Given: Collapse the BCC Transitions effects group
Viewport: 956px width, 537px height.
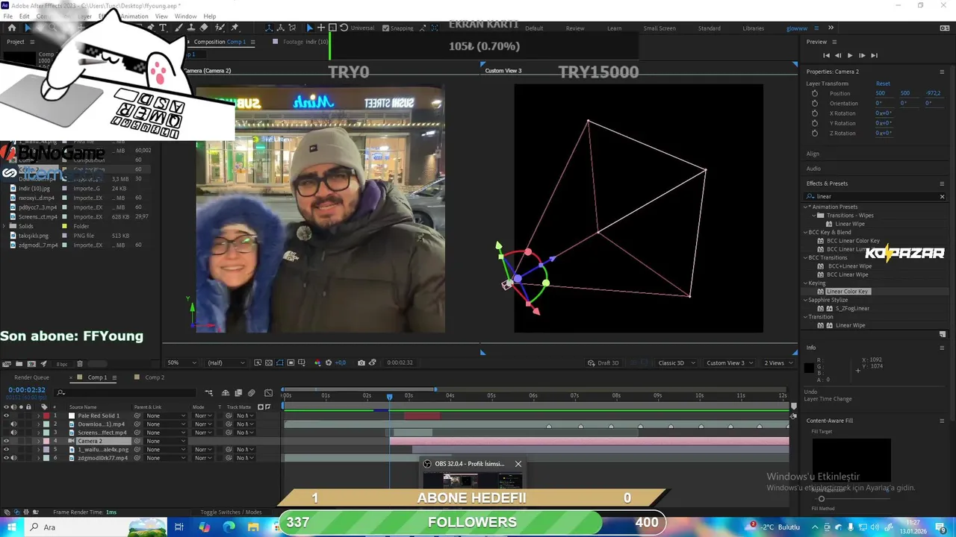Looking at the screenshot, I should click(x=806, y=257).
